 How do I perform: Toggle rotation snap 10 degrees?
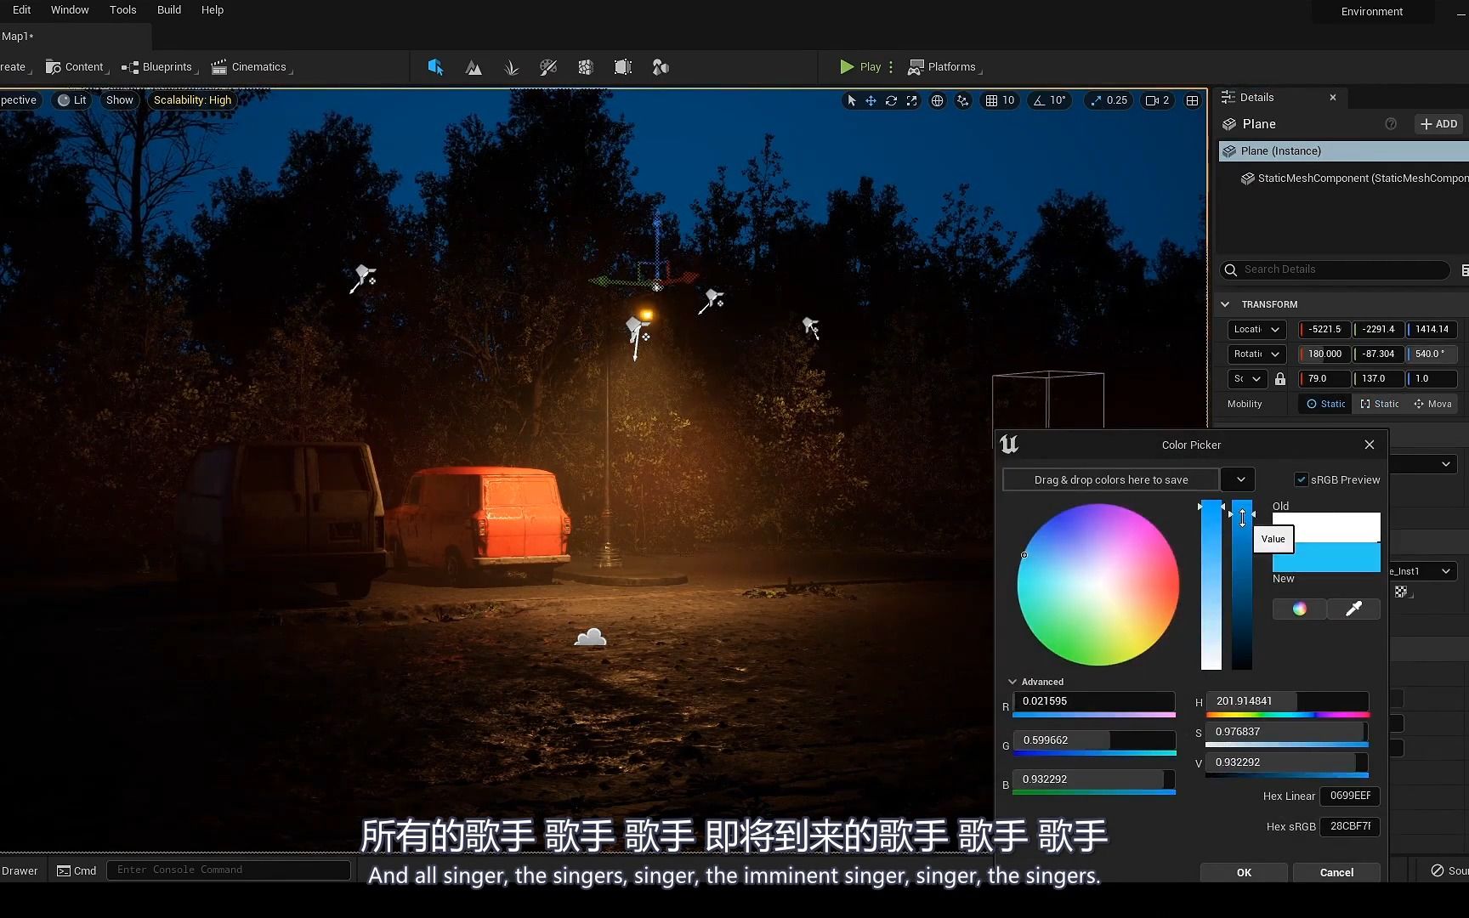[1050, 100]
